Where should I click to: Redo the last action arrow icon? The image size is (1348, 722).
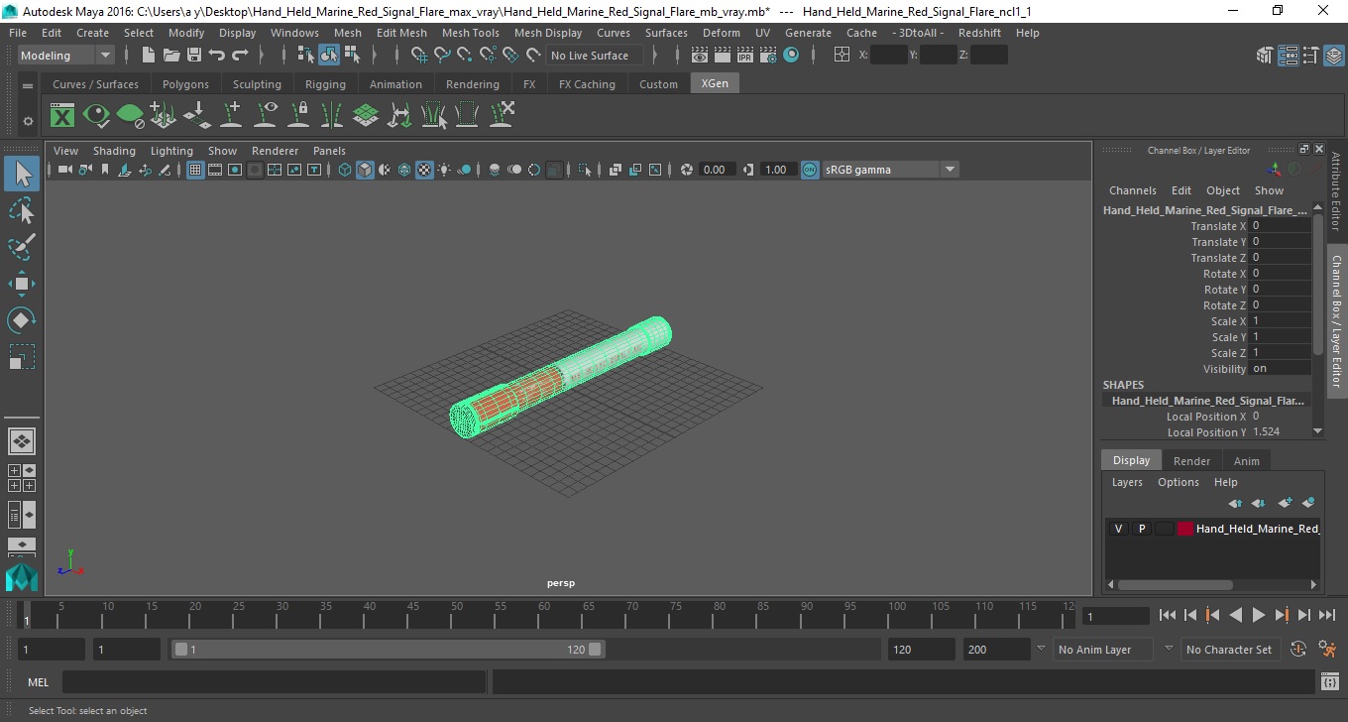(x=240, y=56)
